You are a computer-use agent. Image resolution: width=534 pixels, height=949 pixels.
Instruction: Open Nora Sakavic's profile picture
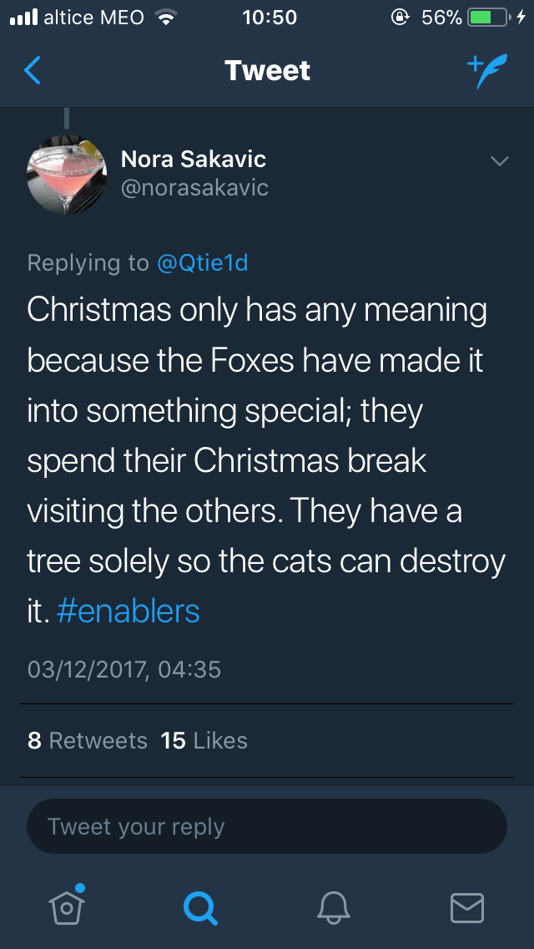tap(67, 174)
